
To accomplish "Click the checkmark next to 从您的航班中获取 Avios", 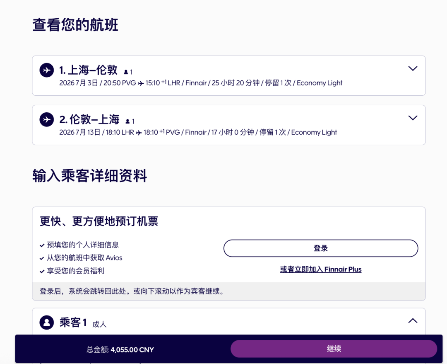I will (x=41, y=257).
